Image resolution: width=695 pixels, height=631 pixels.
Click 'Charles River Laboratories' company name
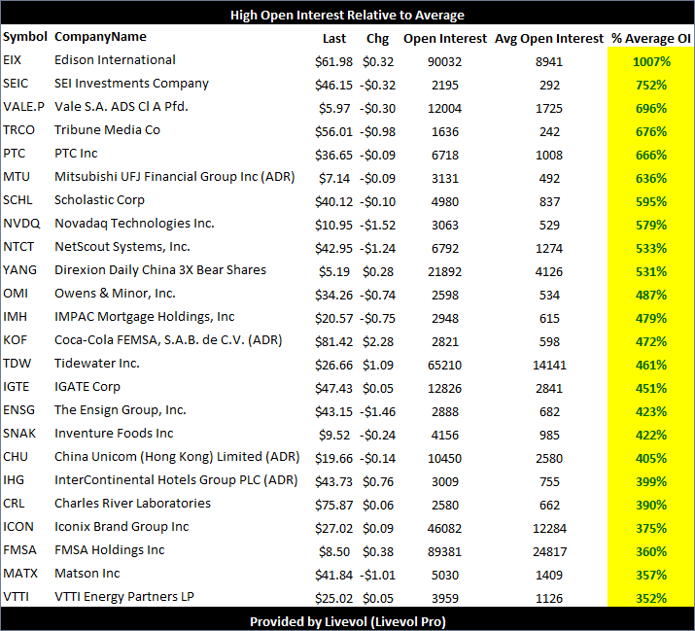(x=132, y=504)
